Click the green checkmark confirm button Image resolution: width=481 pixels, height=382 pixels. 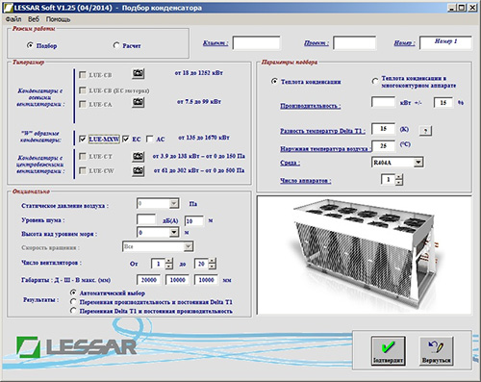click(x=388, y=351)
